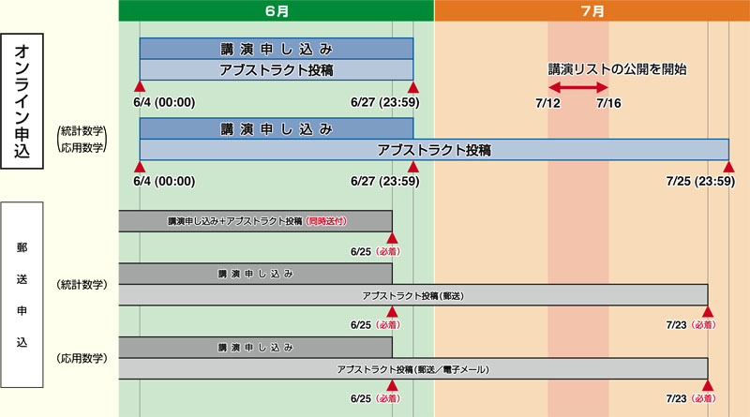Click the gray 講演申し込み+アブストラクト投稿 bar
This screenshot has width=750, height=417.
255,221
